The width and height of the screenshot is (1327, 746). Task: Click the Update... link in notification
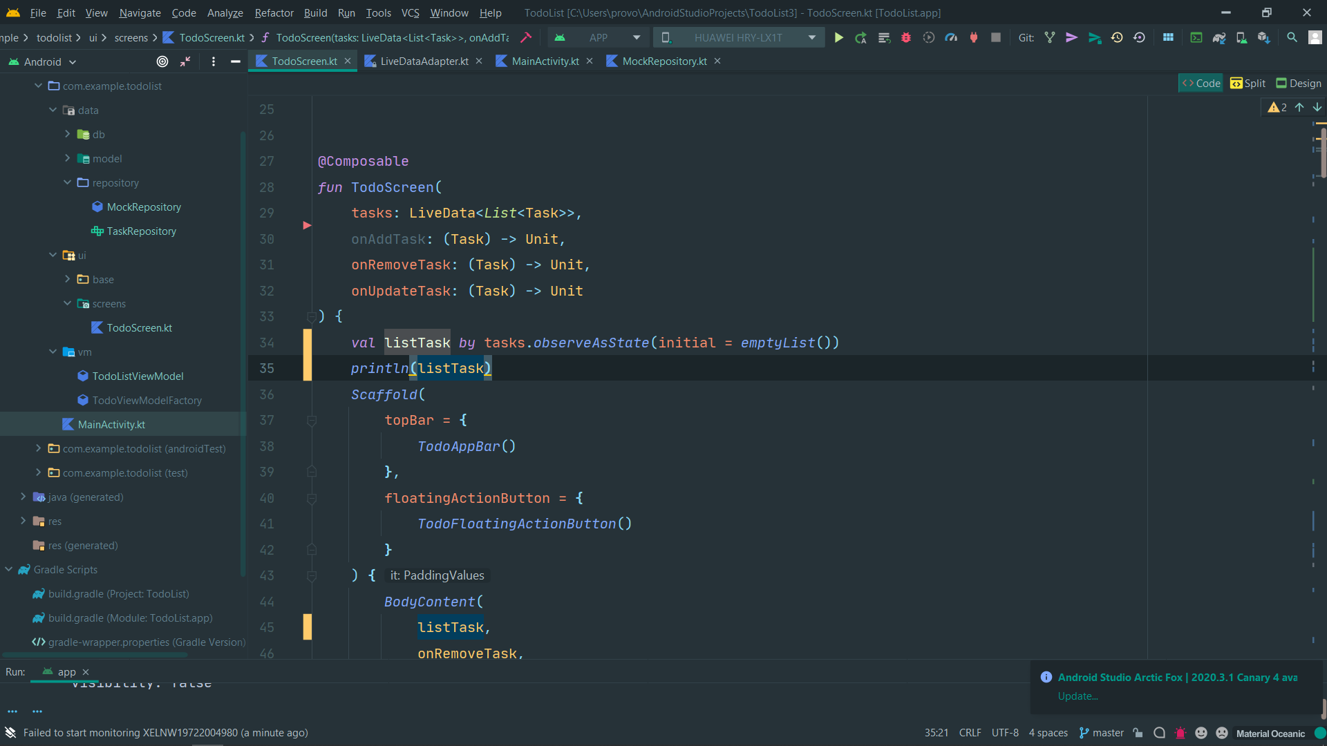tap(1077, 696)
